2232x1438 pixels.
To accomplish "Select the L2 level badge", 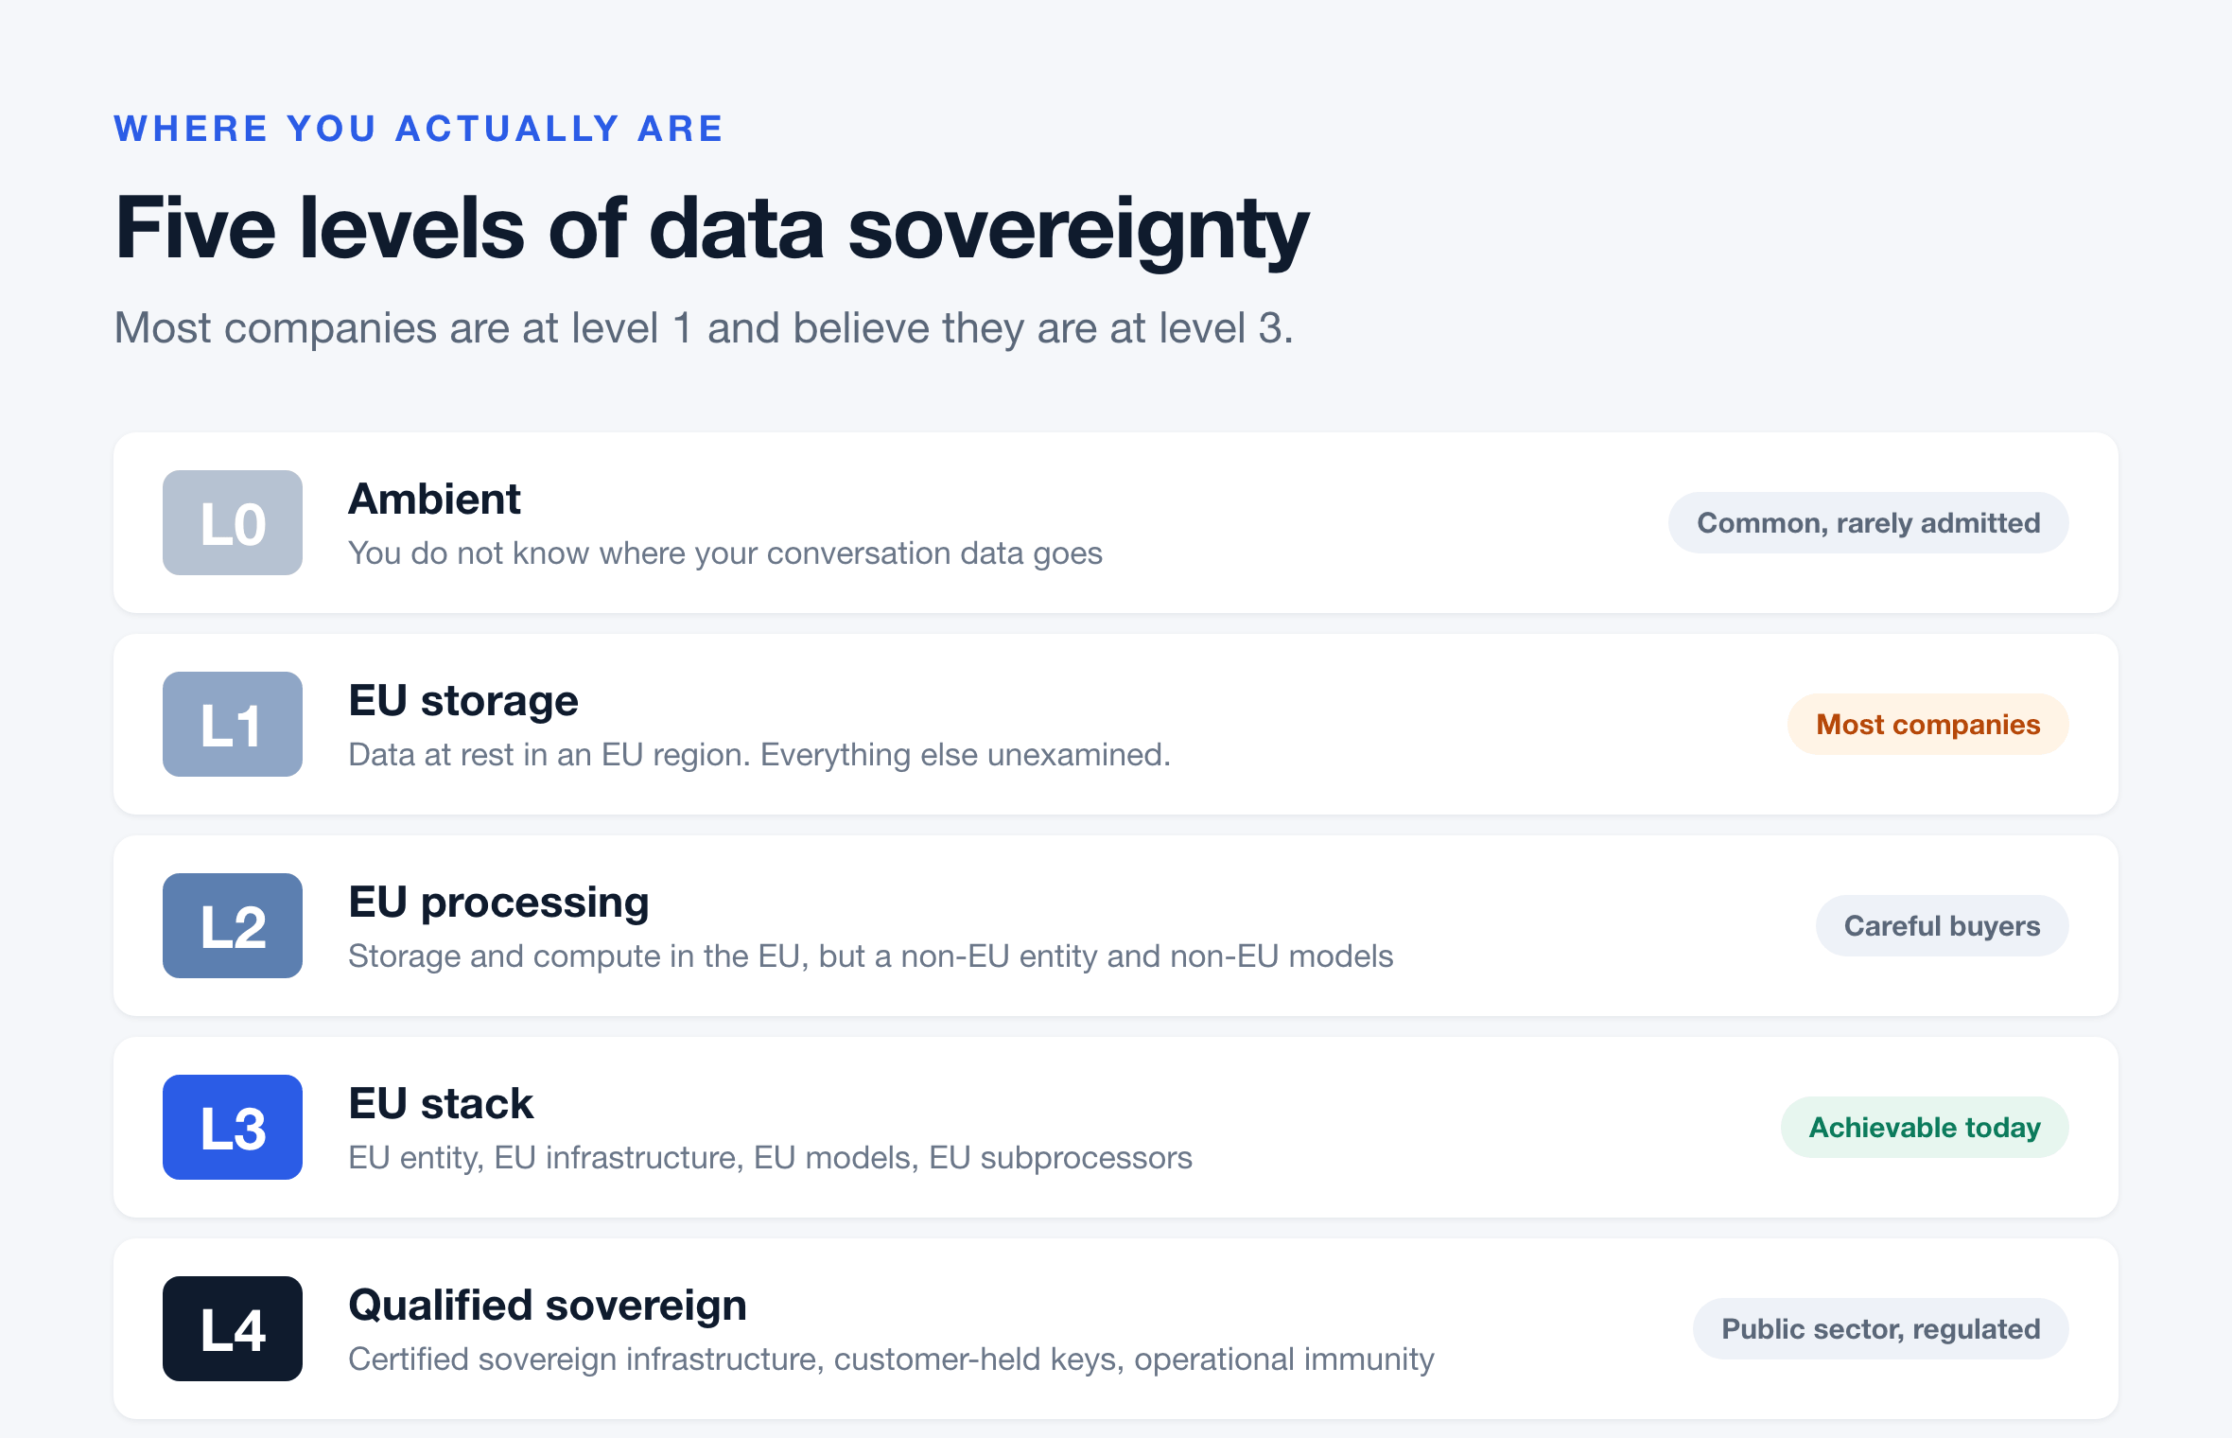I will (x=233, y=926).
